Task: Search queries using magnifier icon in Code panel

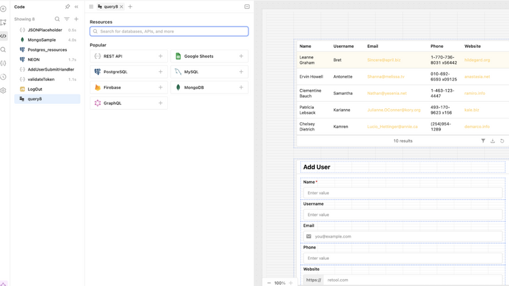Action: point(57,19)
